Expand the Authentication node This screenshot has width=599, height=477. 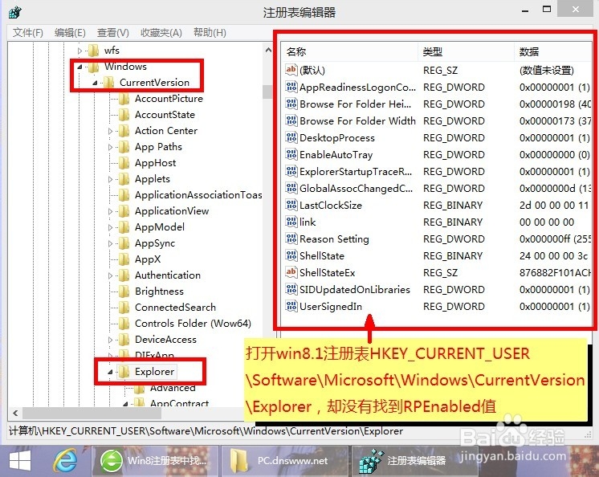click(110, 275)
